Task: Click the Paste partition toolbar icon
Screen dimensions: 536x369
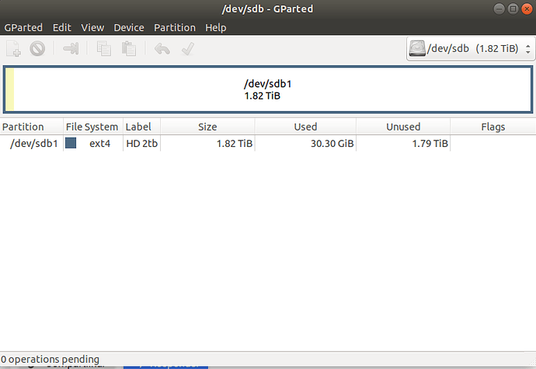Action: pos(129,49)
